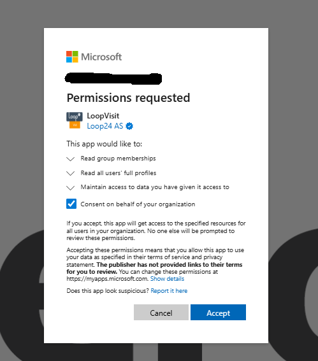Viewport: 318px width, 361px height.
Task: Click the Show details link
Action: coord(168,279)
